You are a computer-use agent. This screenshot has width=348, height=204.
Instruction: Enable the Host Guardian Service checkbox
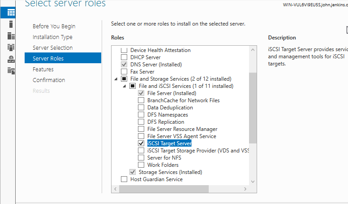[x=124, y=179]
